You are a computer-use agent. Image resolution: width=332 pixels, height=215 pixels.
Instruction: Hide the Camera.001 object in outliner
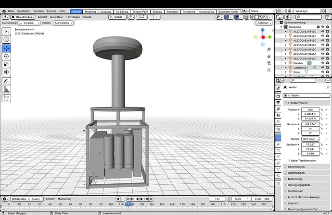323,67
